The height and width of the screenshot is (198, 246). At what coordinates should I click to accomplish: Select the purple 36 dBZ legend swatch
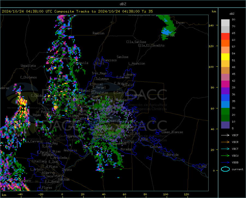pos(225,91)
